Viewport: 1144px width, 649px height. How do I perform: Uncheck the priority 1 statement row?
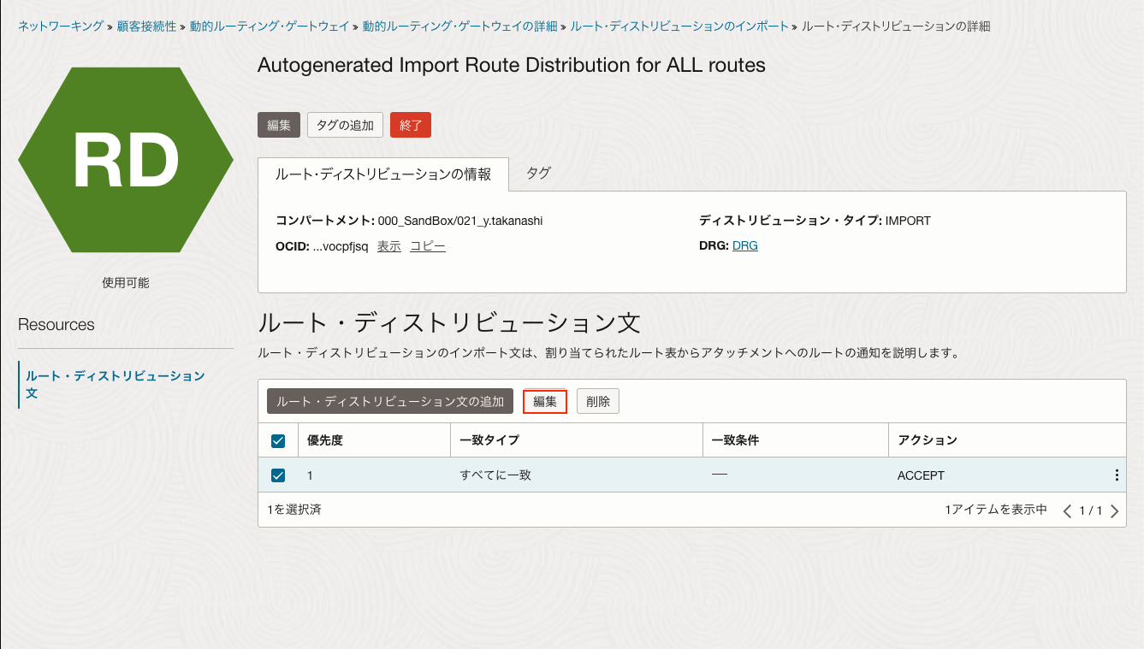[277, 475]
